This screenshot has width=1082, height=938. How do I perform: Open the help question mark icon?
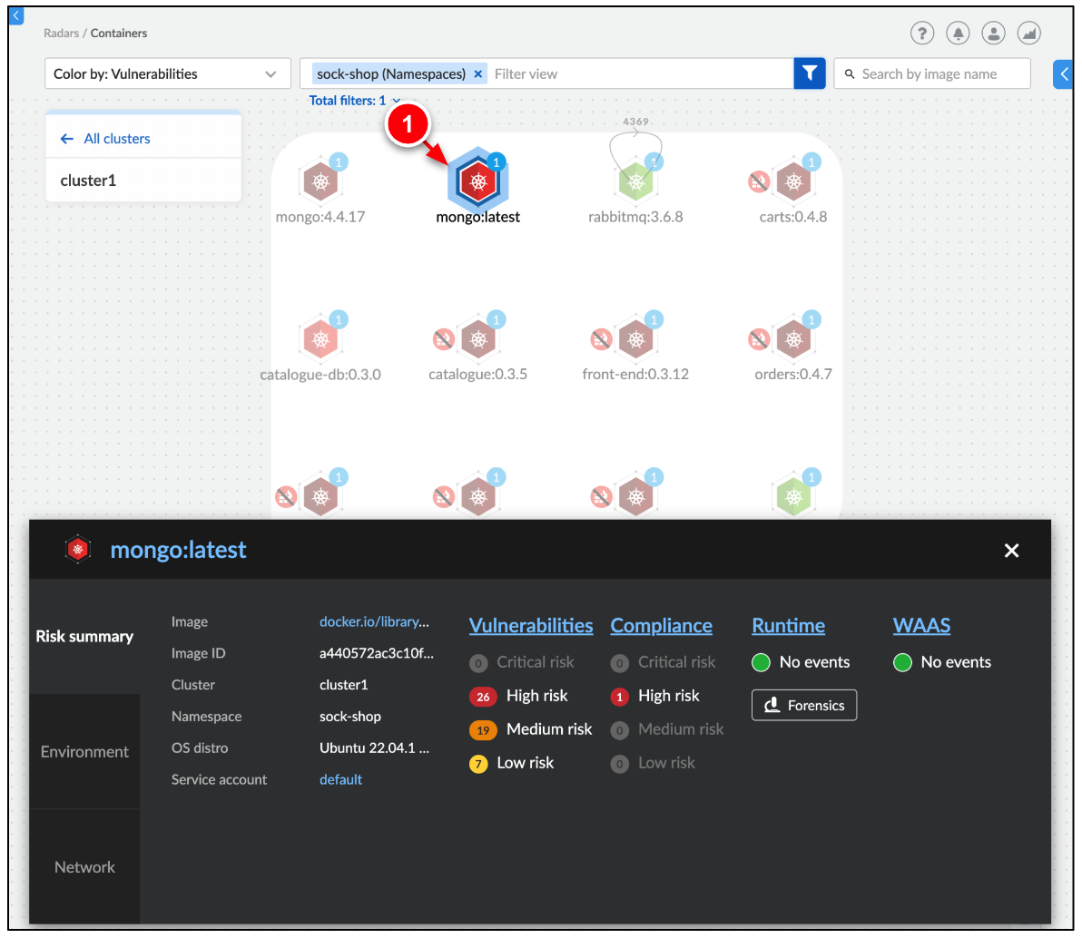pos(922,33)
